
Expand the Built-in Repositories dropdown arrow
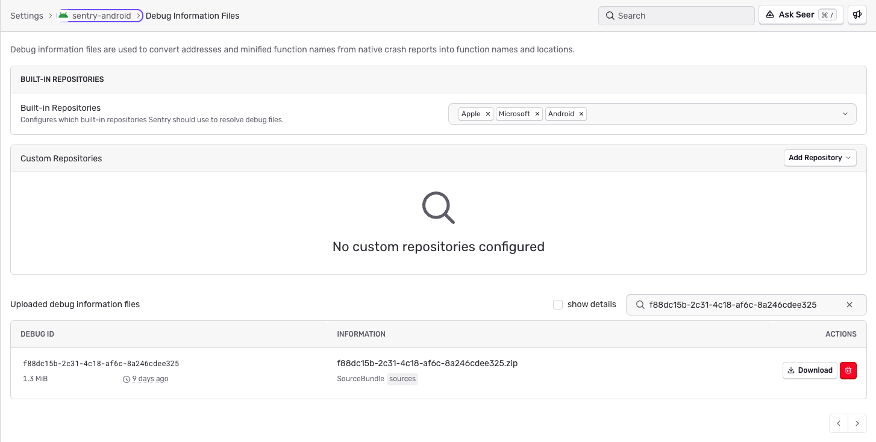[845, 114]
